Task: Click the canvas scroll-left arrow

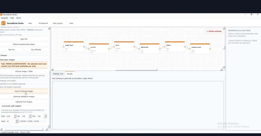Action: click(52, 69)
